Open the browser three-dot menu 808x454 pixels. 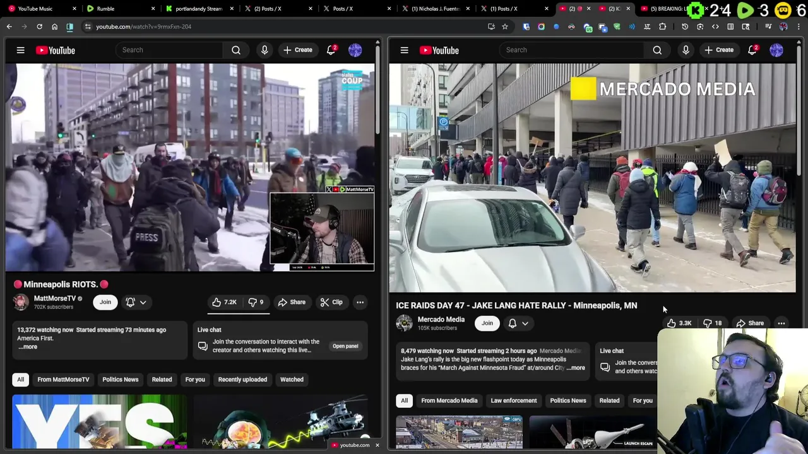(800, 26)
